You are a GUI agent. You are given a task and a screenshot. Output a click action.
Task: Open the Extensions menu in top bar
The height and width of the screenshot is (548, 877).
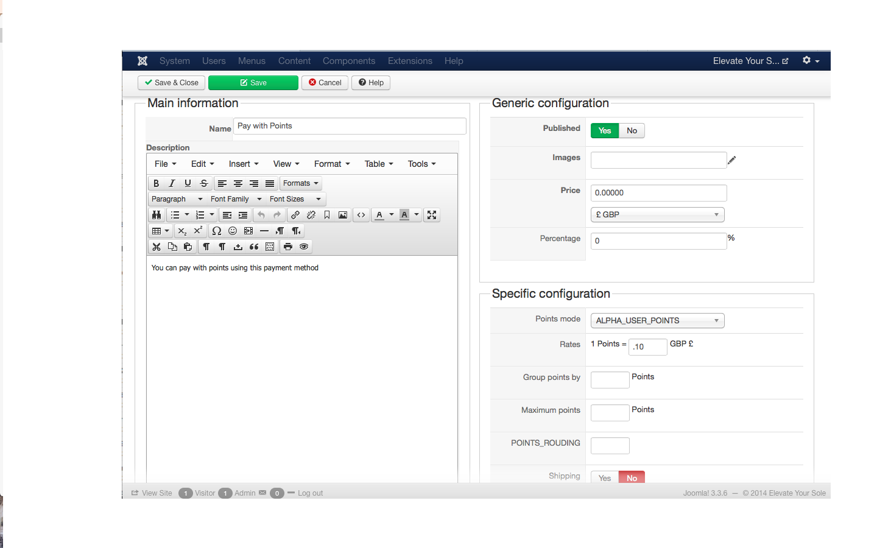coord(410,61)
